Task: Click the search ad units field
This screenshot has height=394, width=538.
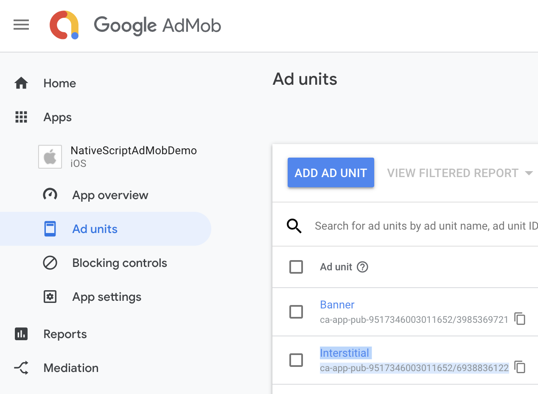Action: (426, 226)
